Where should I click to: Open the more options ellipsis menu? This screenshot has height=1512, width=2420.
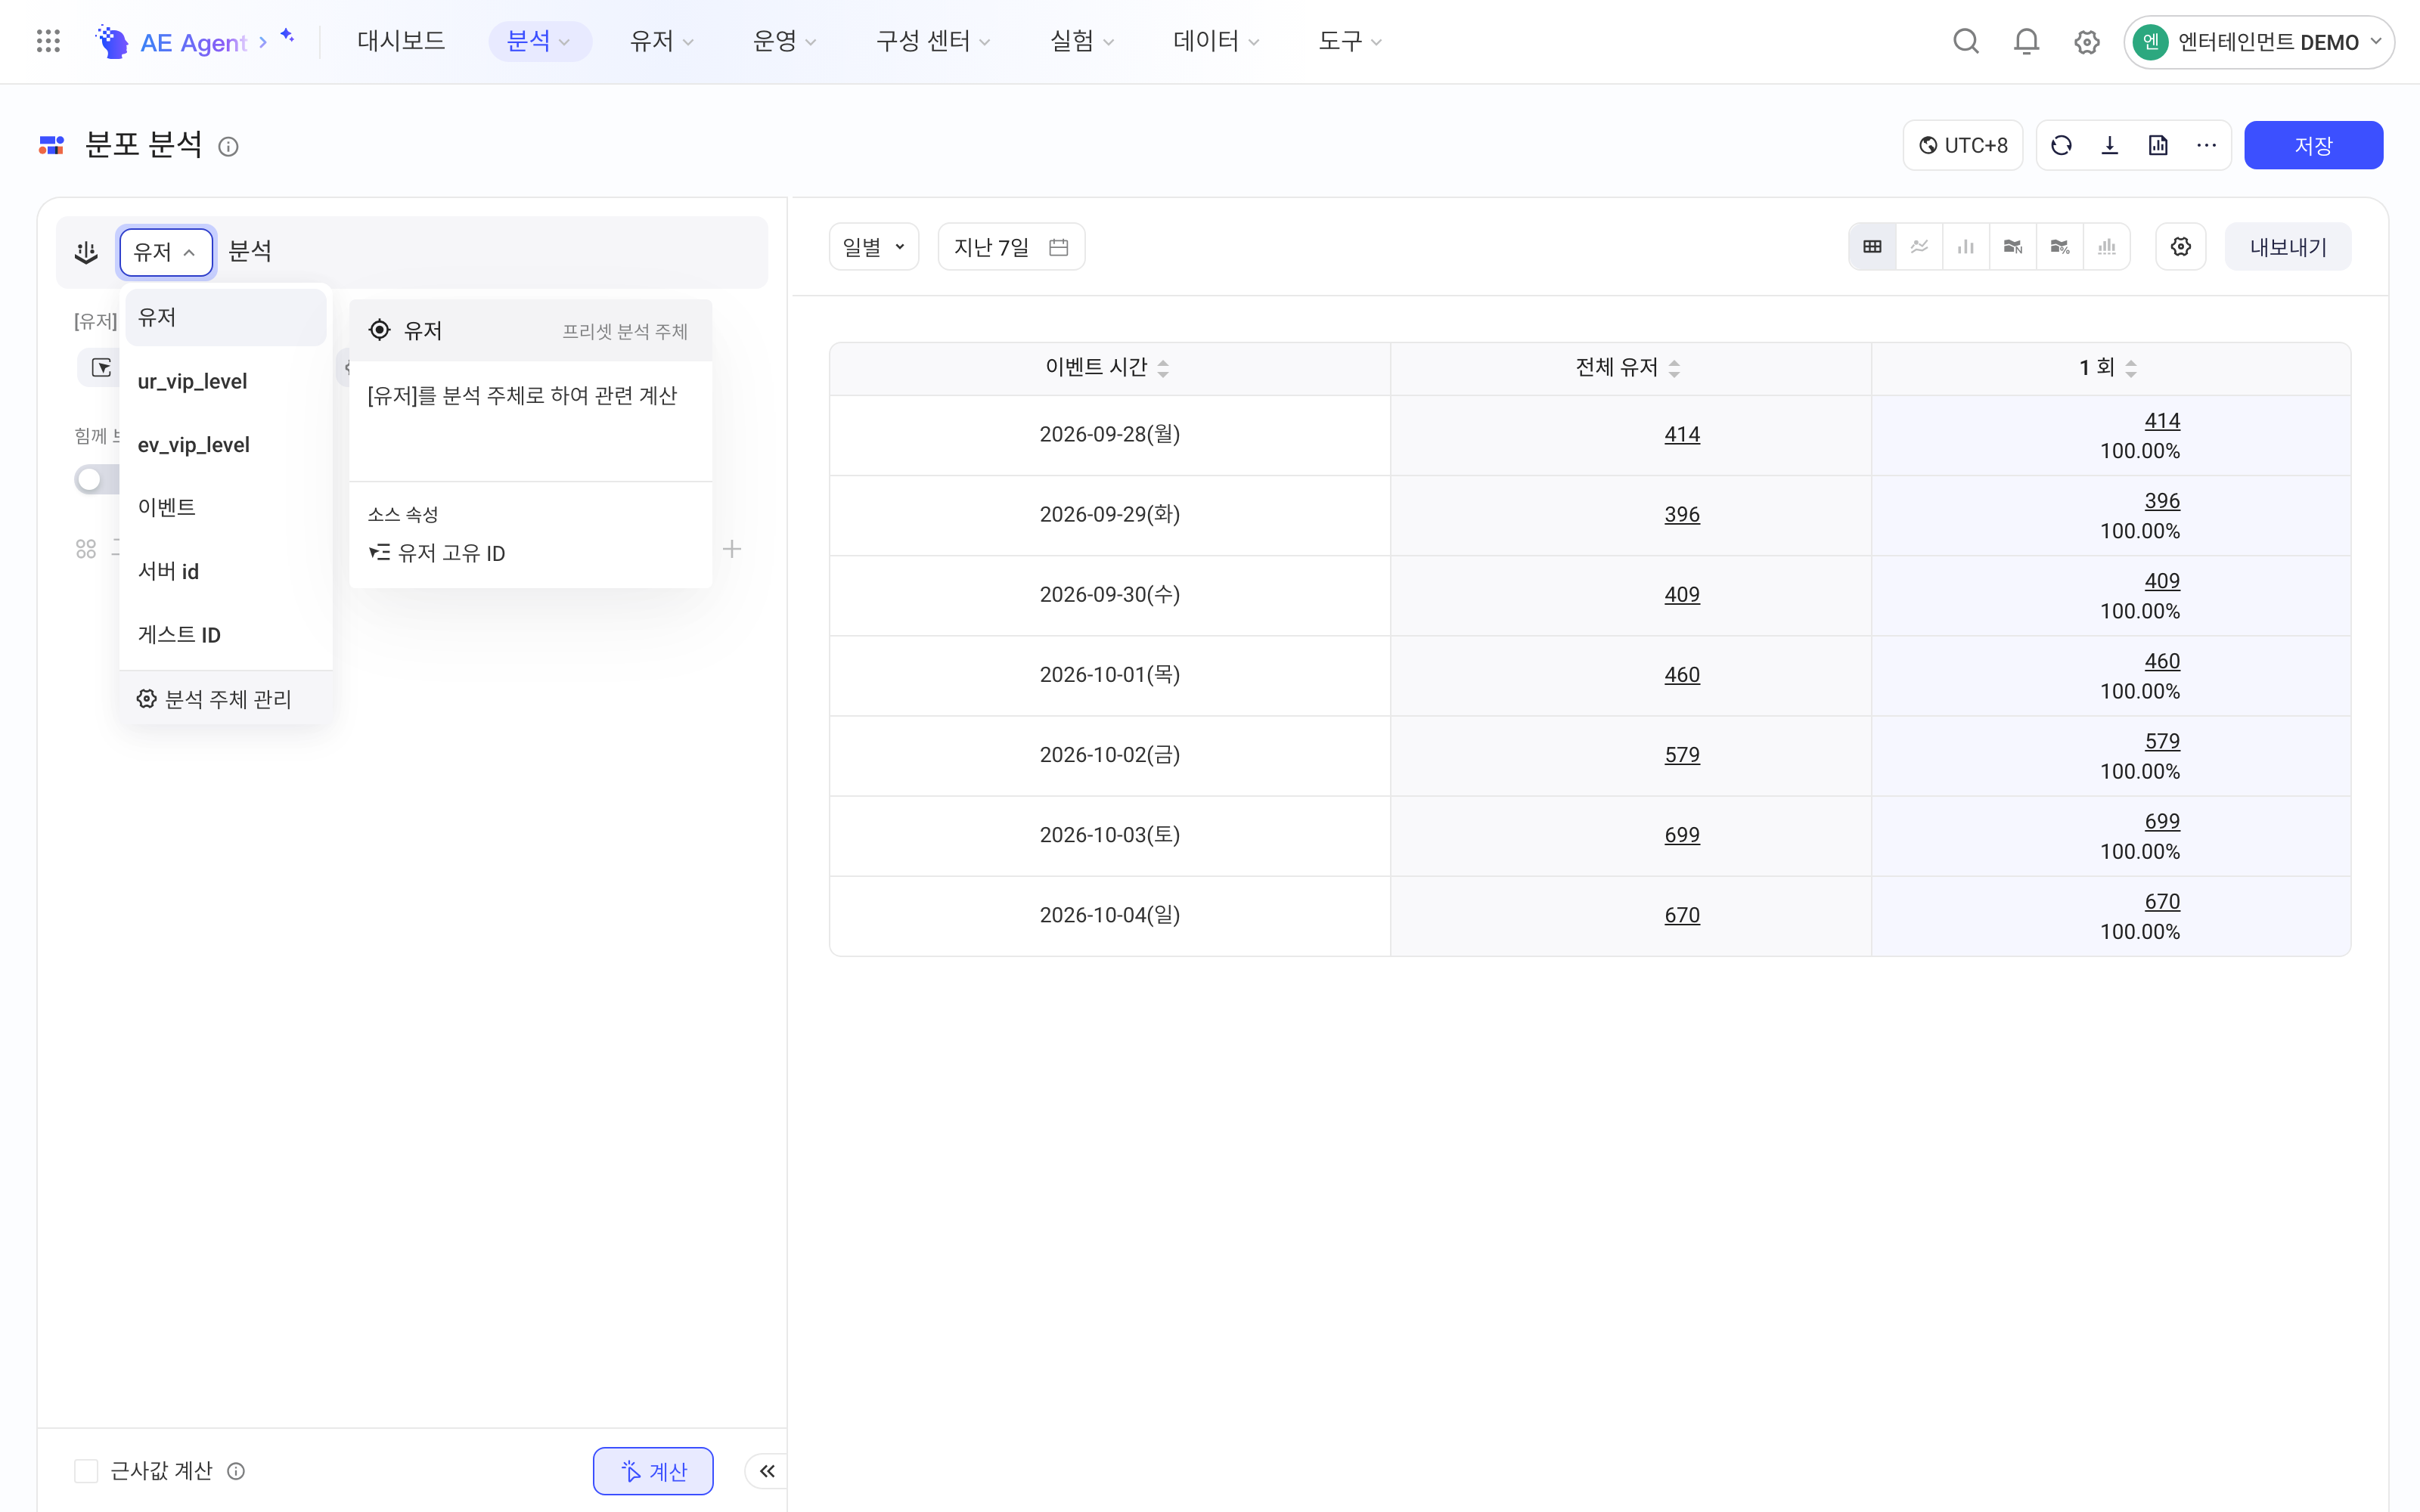coord(2206,146)
